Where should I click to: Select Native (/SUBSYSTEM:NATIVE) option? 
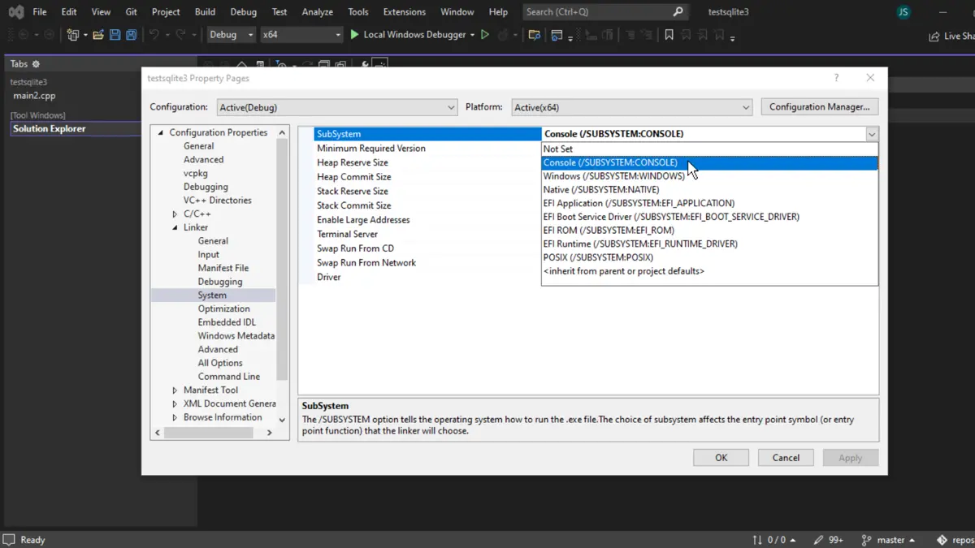pos(709,190)
